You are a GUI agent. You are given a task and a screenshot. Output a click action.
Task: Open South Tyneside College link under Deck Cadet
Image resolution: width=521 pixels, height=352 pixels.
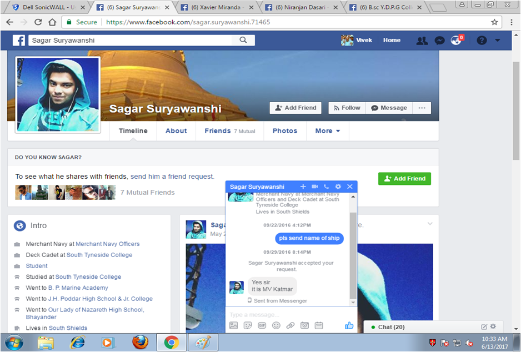coord(99,255)
